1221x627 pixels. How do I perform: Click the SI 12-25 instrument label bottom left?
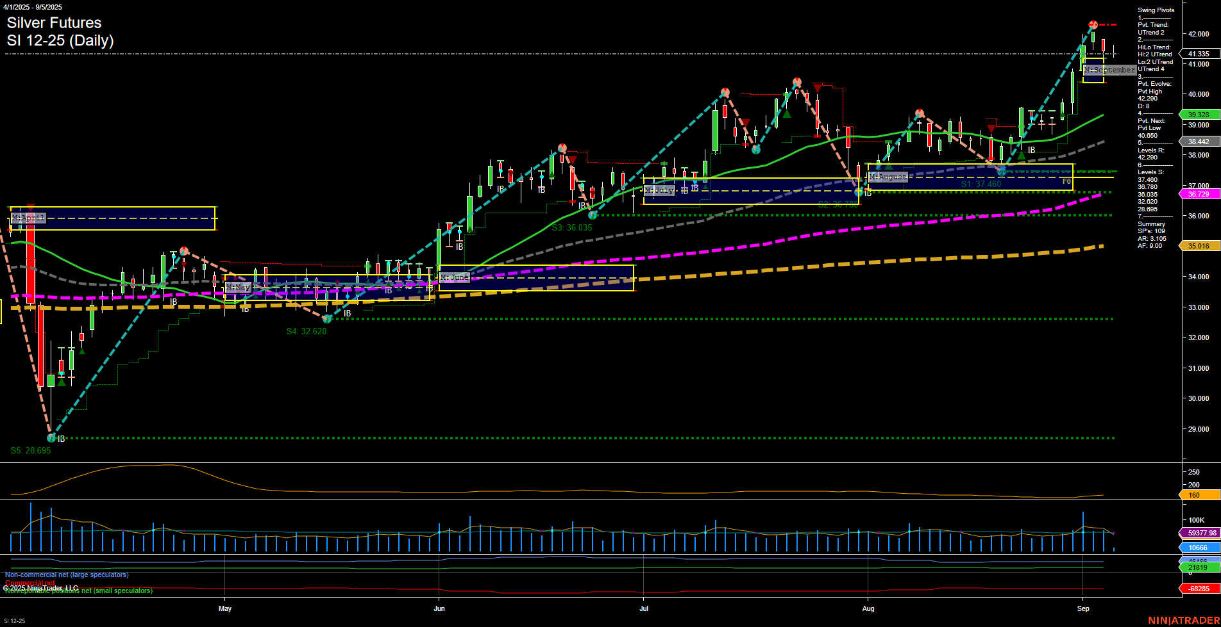click(15, 622)
